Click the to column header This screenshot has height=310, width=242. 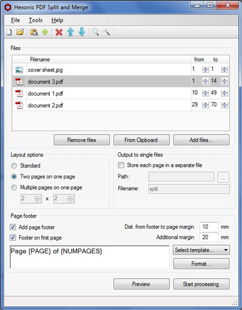pos(219,60)
